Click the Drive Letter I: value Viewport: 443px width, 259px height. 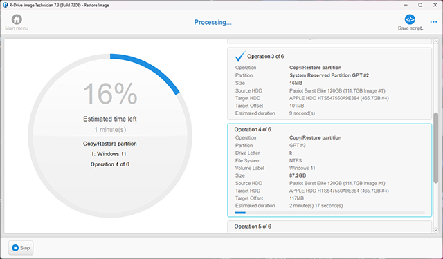tap(291, 153)
